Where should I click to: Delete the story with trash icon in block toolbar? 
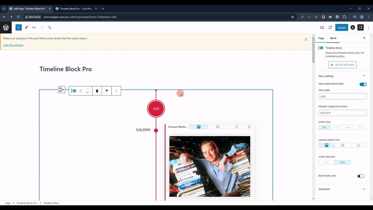click(x=97, y=91)
